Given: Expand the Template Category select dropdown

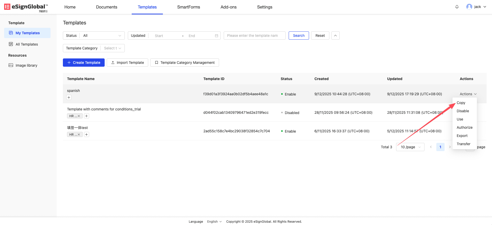Looking at the screenshot, I should click(113, 48).
